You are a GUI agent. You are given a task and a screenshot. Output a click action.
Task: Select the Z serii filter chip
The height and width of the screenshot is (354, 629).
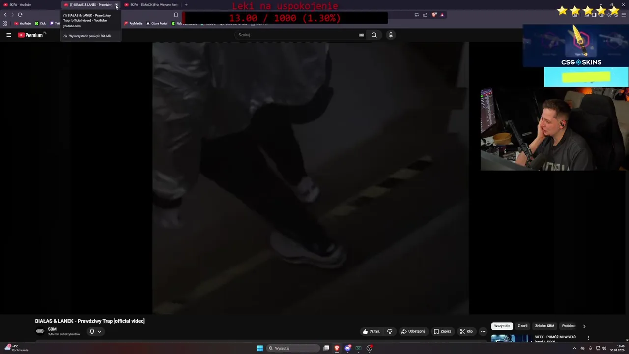click(x=522, y=326)
